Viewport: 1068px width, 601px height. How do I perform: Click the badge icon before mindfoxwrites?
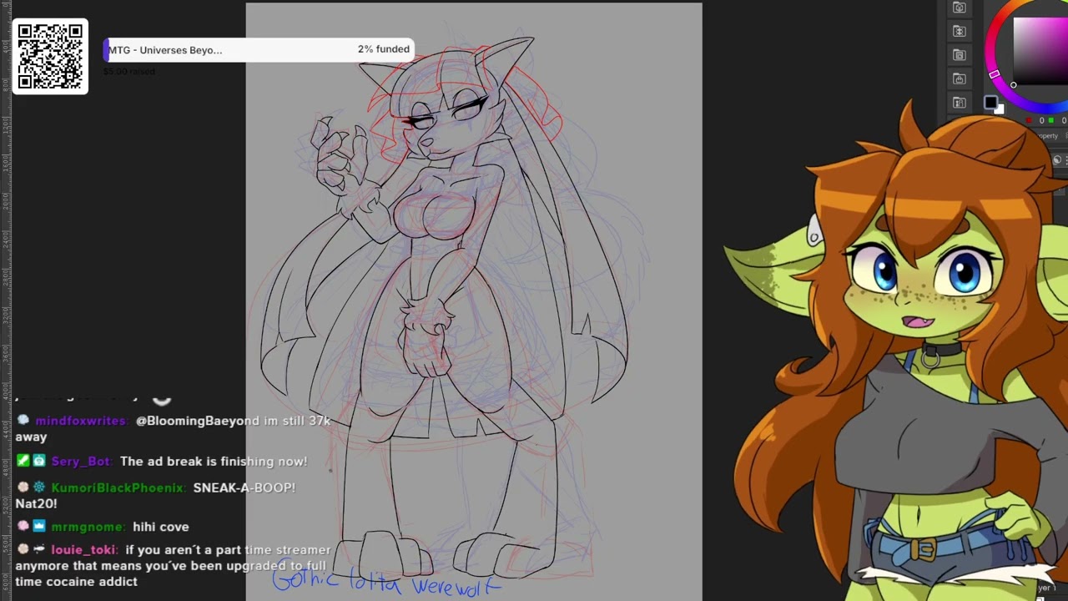[x=23, y=421]
